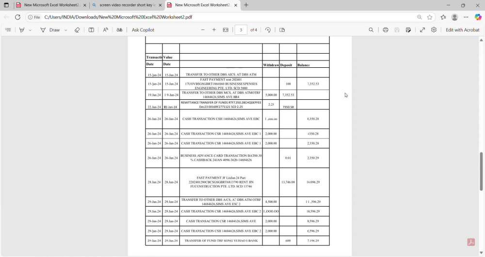Viewport: 485px width, 257px height.
Task: Go back to previous page
Action: 6,17
